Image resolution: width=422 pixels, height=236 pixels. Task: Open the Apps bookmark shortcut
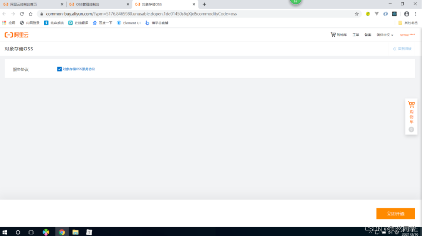[x=9, y=23]
